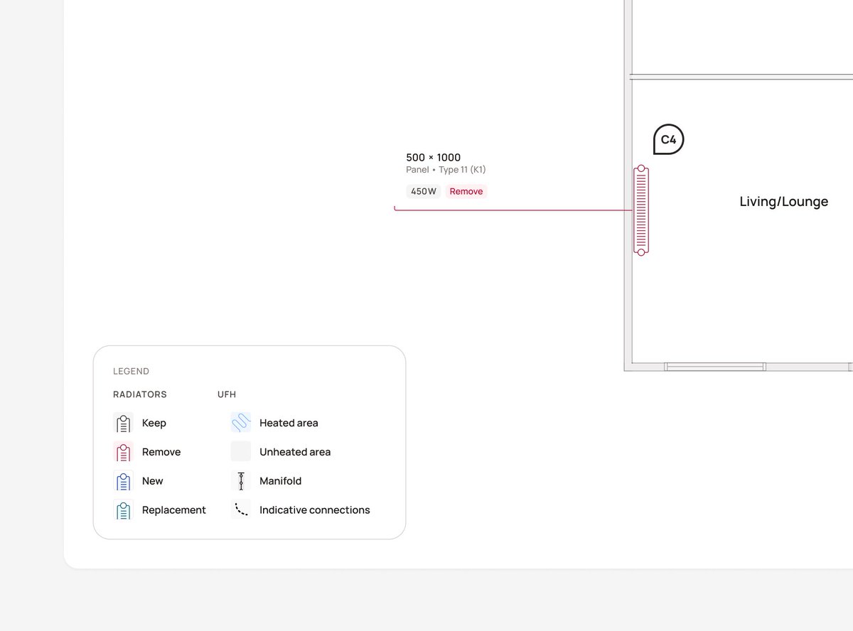The height and width of the screenshot is (631, 853).
Task: Click the Indicative connections label
Action: (315, 510)
